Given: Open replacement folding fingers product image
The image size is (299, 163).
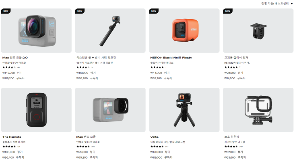Looking at the screenshot, I should pos(258,30).
